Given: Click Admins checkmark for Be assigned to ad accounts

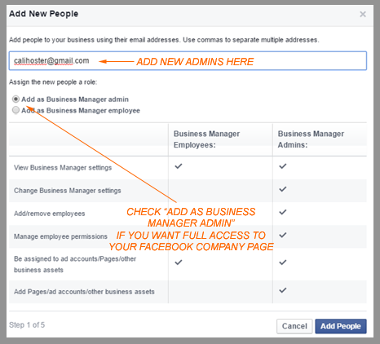Looking at the screenshot, I should pos(283,262).
